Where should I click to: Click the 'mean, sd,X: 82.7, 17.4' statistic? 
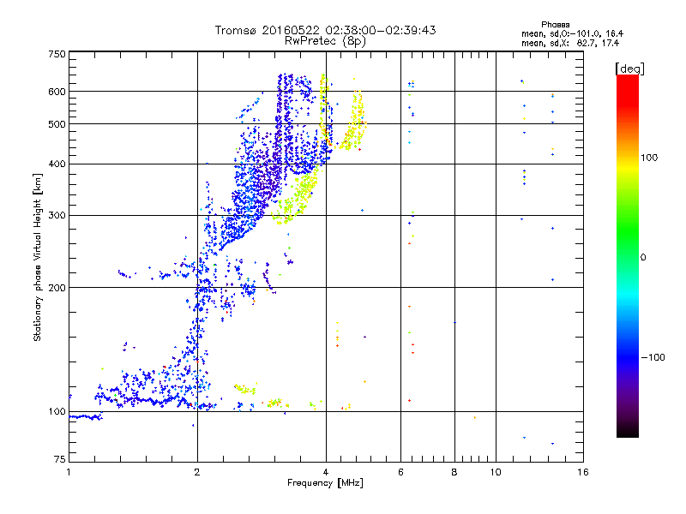coord(570,44)
